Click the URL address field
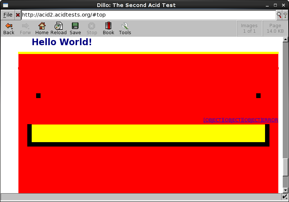This screenshot has width=289, height=202. [x=147, y=15]
